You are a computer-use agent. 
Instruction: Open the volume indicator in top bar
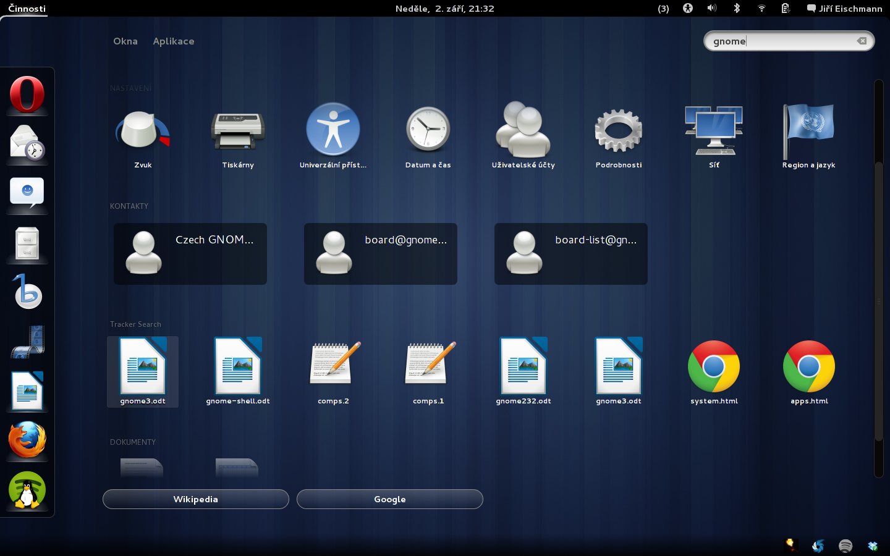click(712, 9)
